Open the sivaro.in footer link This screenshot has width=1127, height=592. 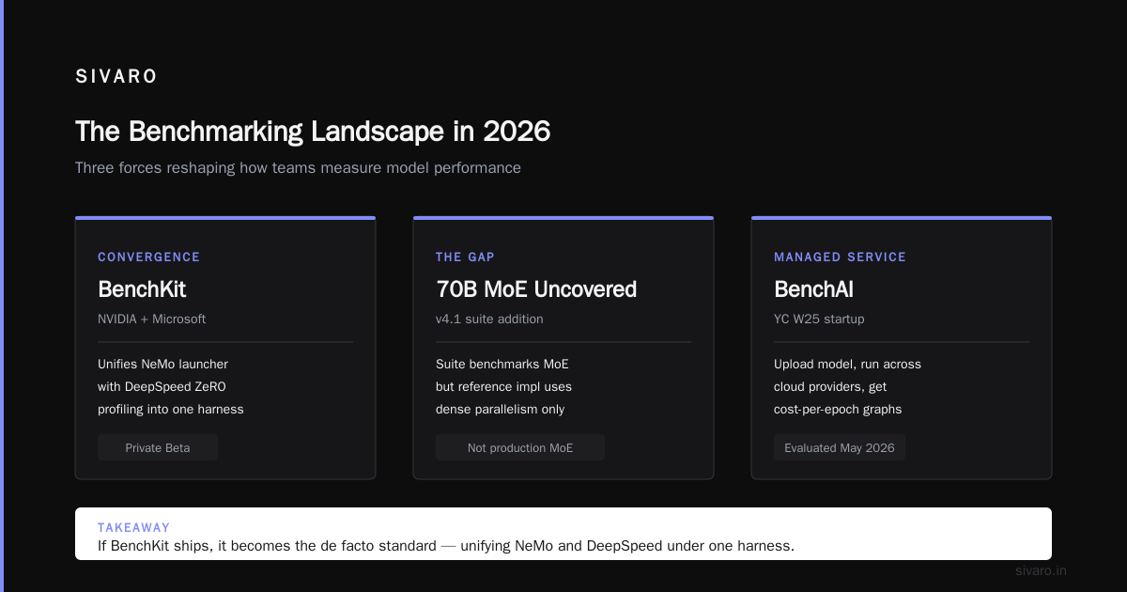pyautogui.click(x=1041, y=570)
